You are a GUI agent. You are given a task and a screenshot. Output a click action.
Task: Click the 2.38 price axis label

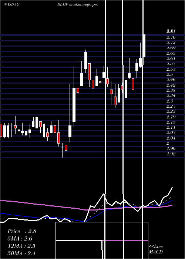coord(171,90)
